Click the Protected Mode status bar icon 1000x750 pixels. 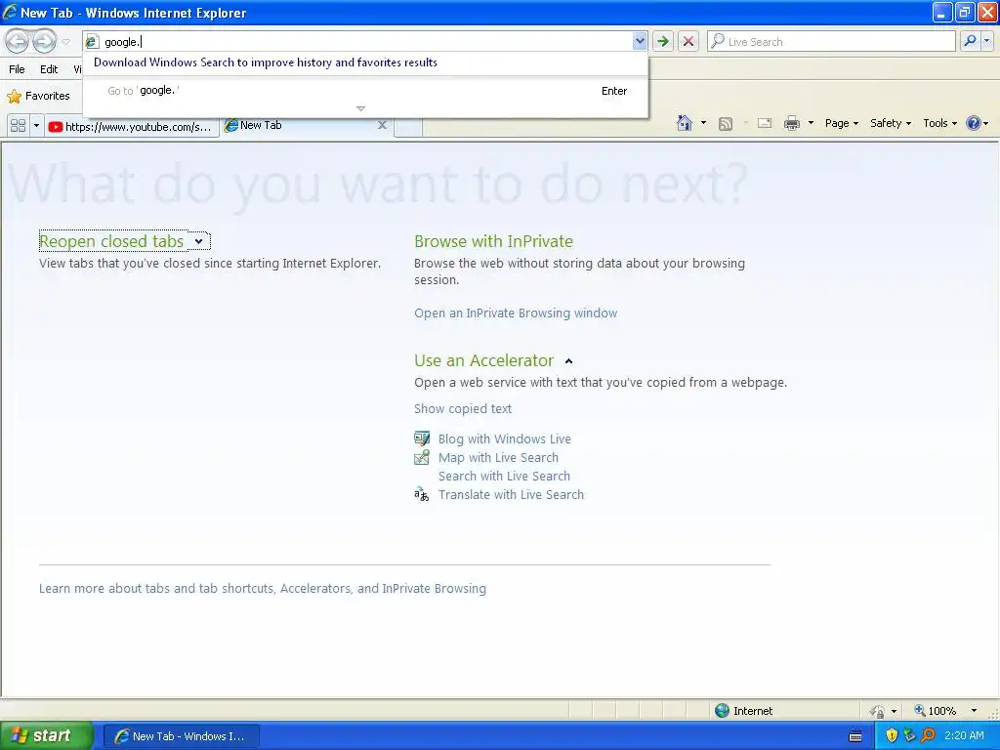(x=878, y=711)
